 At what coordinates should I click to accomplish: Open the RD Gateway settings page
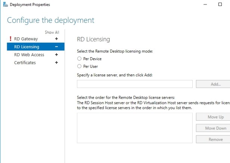coord(26,39)
